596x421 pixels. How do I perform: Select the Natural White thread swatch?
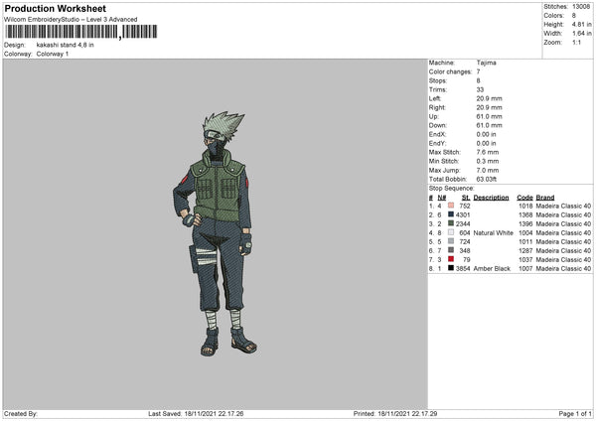pyautogui.click(x=451, y=232)
